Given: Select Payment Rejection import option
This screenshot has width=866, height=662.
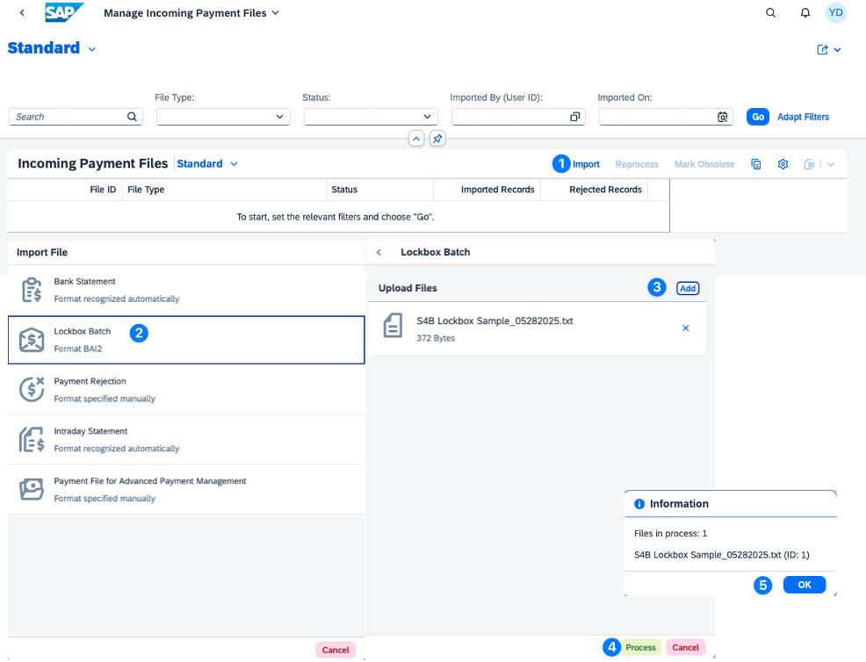Looking at the screenshot, I should coord(186,390).
